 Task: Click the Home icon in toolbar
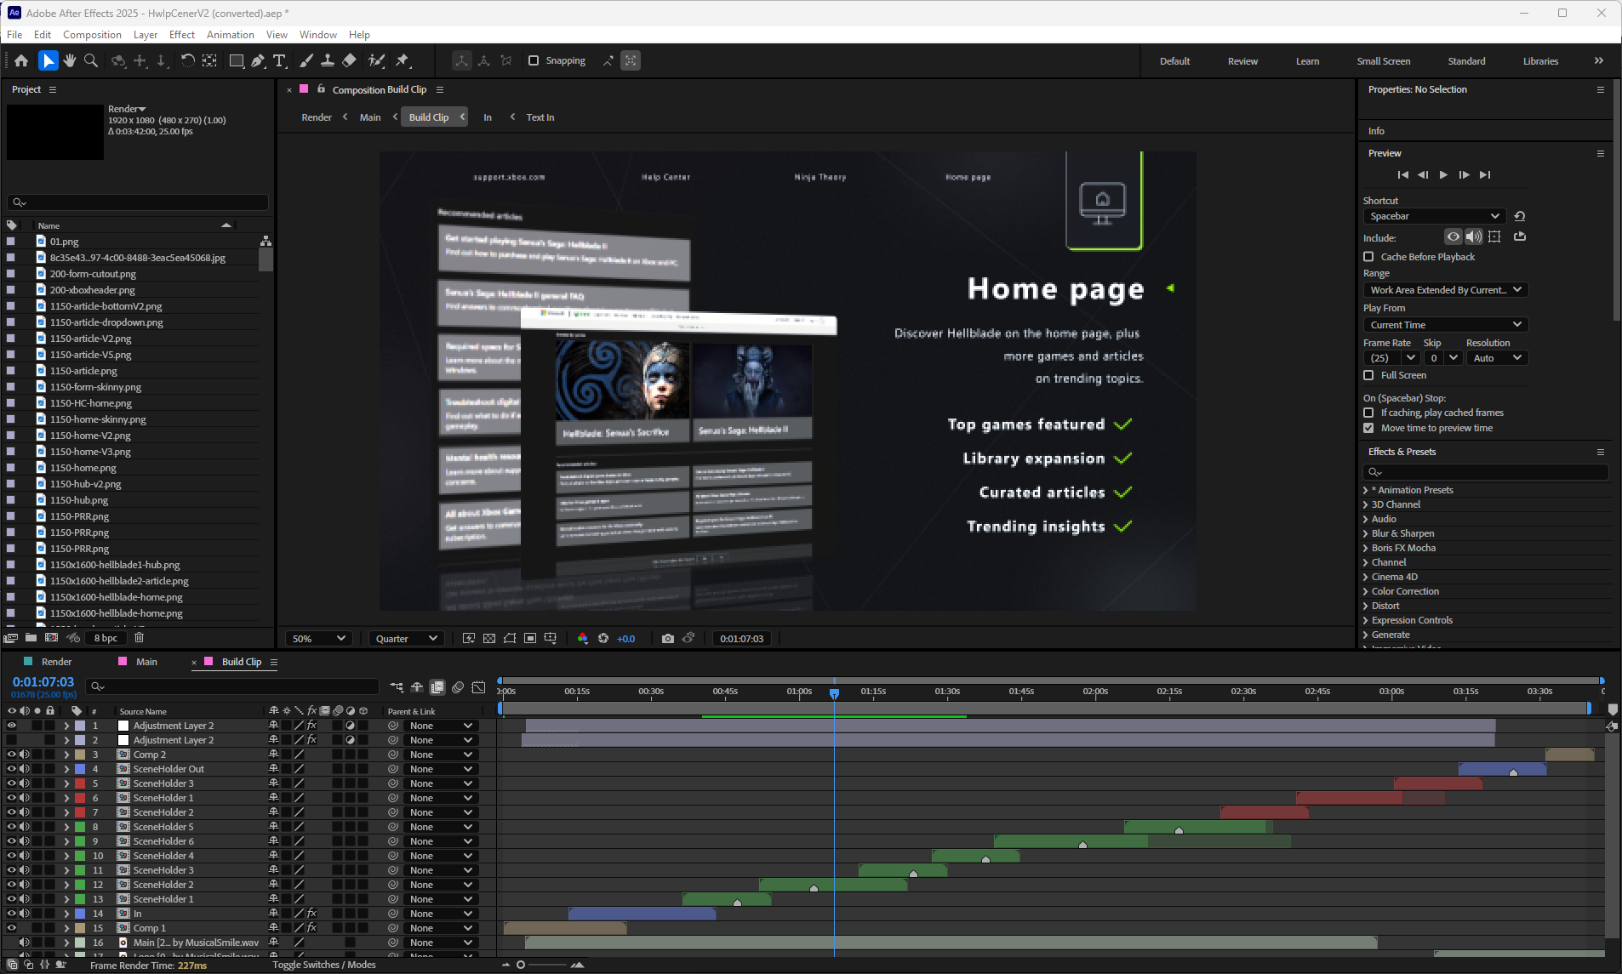click(x=21, y=60)
